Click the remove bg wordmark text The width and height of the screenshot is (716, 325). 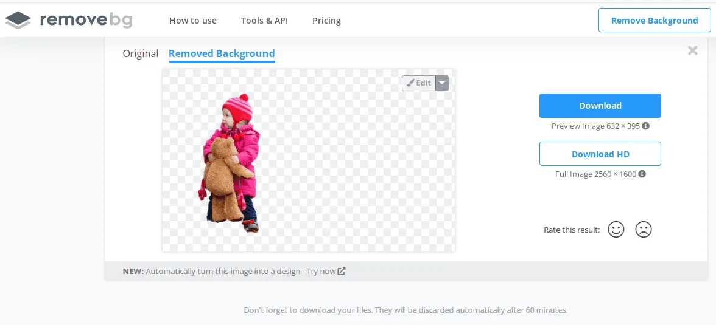(86, 20)
